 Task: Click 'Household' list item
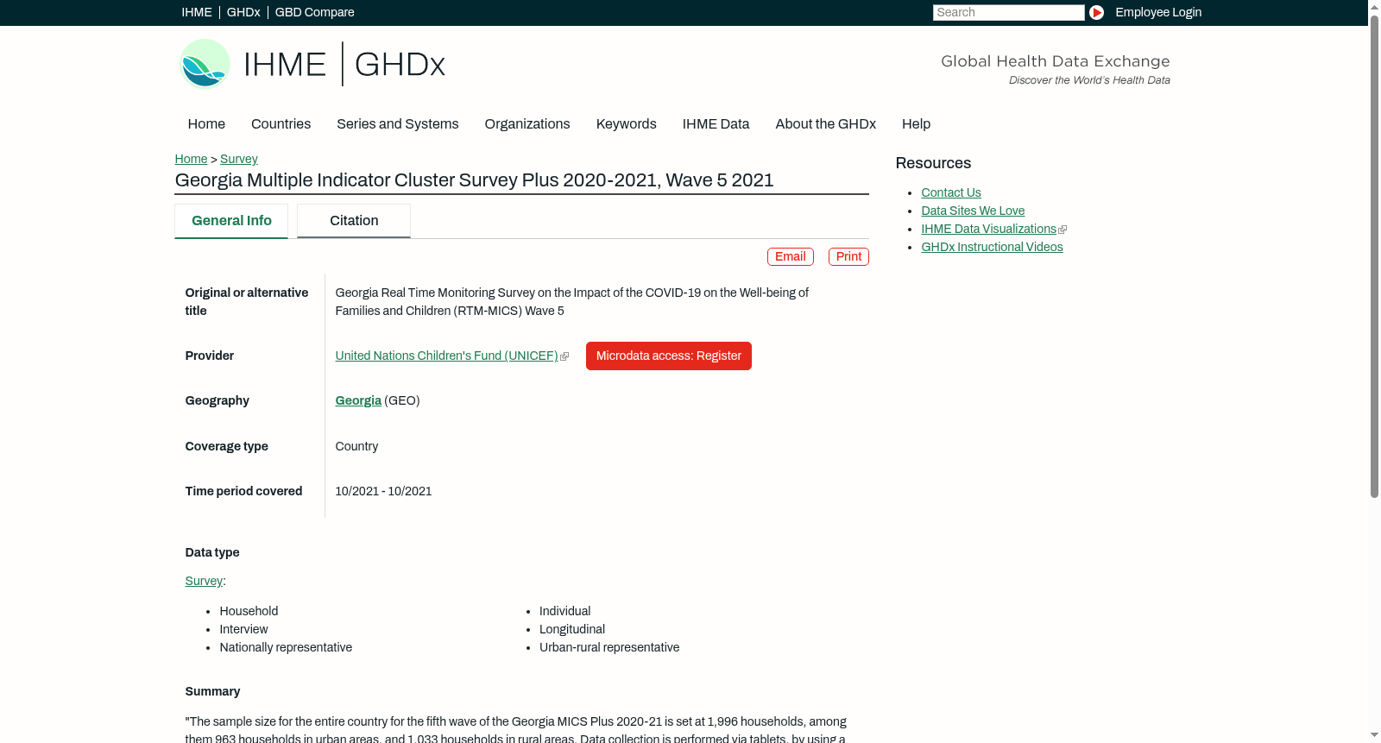[x=249, y=612]
